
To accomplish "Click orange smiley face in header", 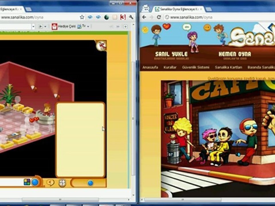I will tap(207, 28).
